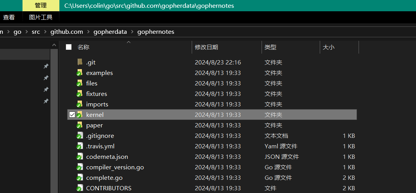Switch to the 查看 ribbon tab
This screenshot has height=193, width=416.
(9, 17)
